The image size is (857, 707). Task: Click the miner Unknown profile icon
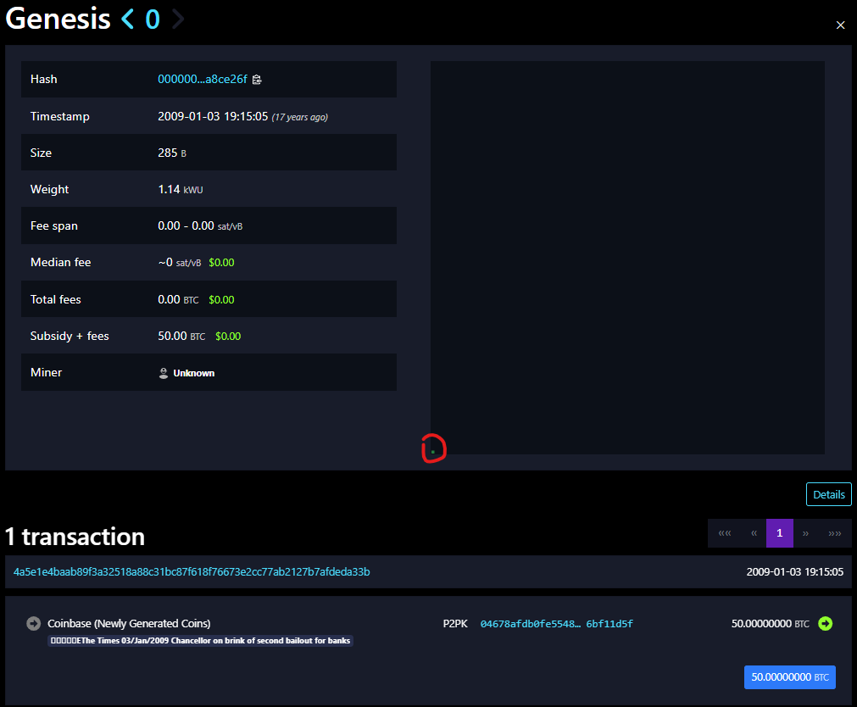[163, 372]
